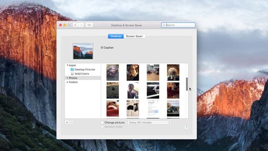Switch to the Screen Saver tab

click(134, 36)
